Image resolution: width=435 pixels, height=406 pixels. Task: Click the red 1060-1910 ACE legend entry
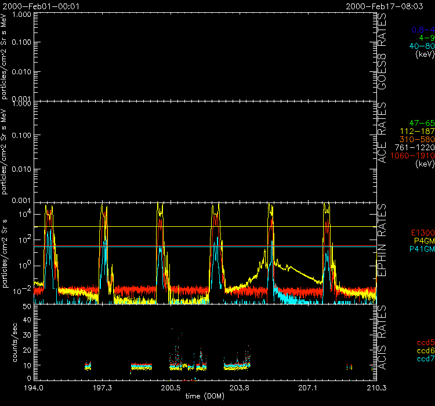pyautogui.click(x=414, y=156)
